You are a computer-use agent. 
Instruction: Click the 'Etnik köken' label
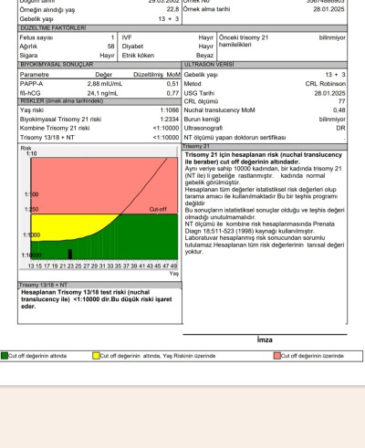tap(138, 56)
